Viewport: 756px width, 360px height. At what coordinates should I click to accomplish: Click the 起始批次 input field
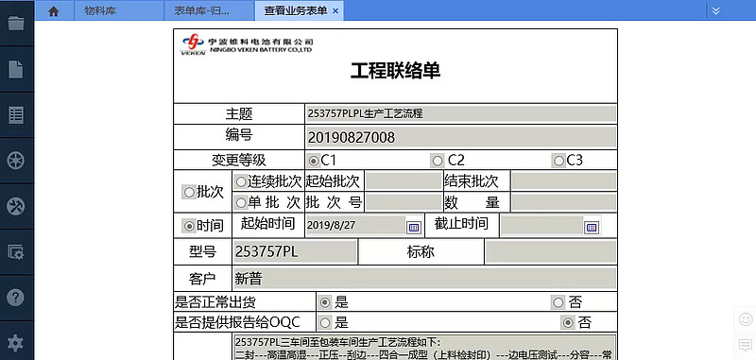click(404, 181)
